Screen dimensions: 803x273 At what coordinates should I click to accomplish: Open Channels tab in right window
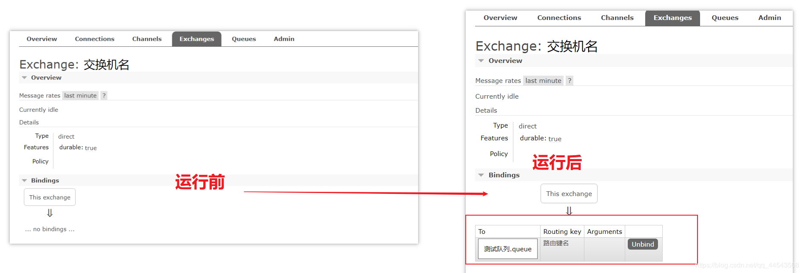[x=617, y=17]
